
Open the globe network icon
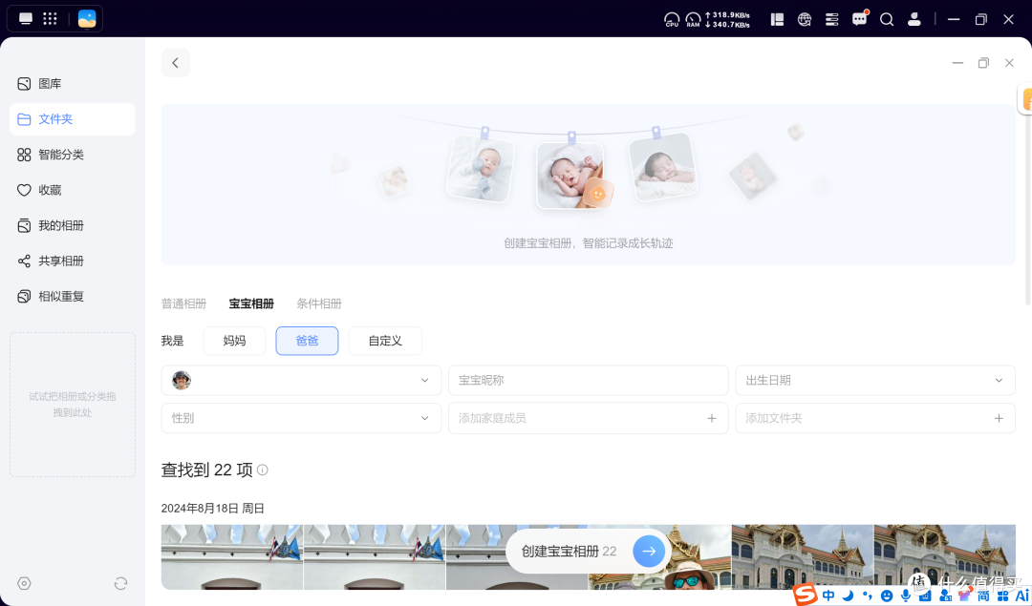(805, 20)
